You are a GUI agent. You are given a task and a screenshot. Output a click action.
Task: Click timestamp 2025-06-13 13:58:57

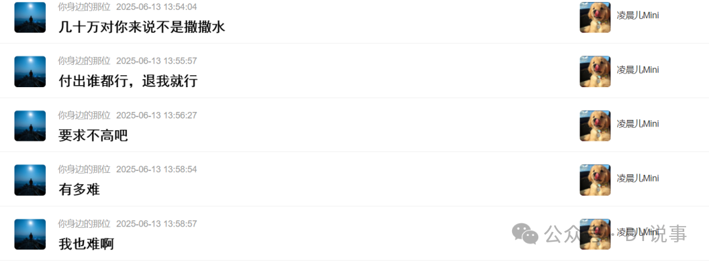(156, 223)
